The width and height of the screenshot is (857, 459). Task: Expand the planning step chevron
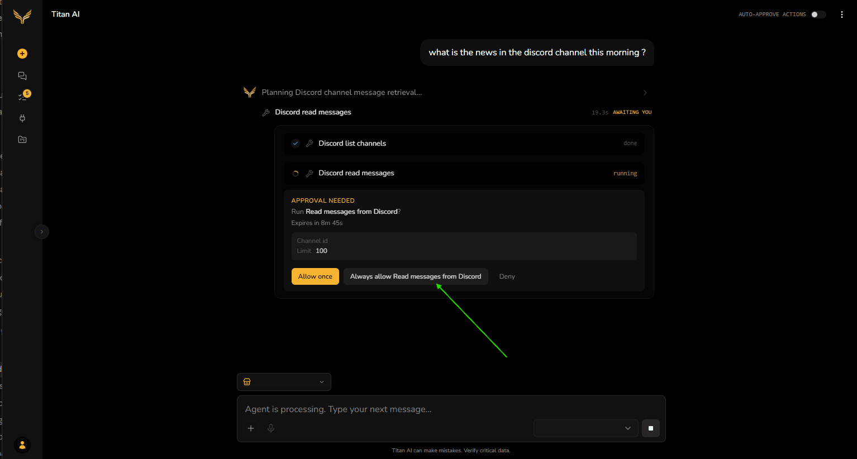pyautogui.click(x=645, y=93)
